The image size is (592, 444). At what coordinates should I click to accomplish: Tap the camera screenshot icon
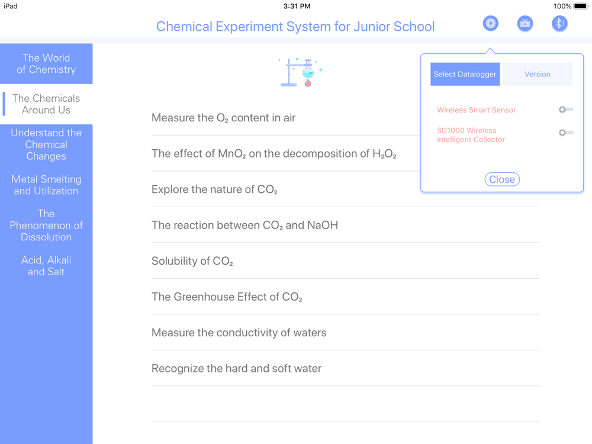point(525,24)
